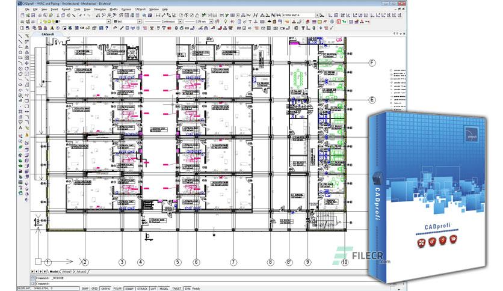Click the linear dimension icon

click(158, 15)
